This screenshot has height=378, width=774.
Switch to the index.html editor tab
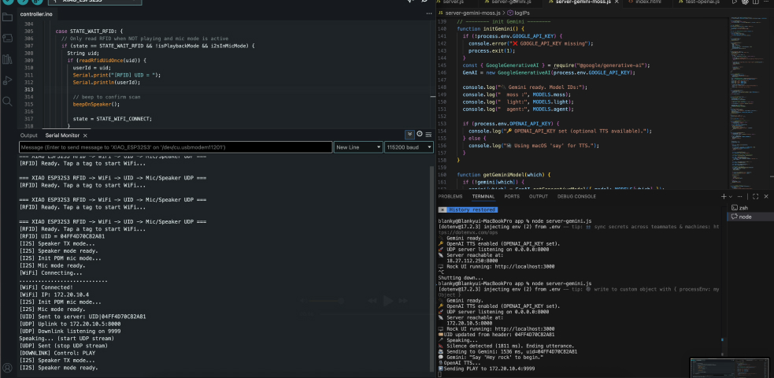tap(649, 3)
